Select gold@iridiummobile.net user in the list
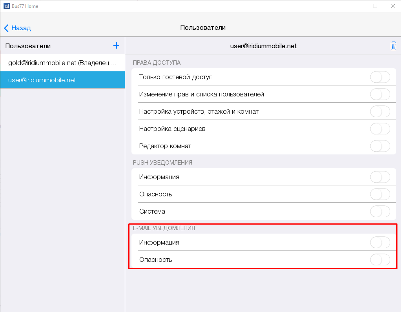 (62, 63)
